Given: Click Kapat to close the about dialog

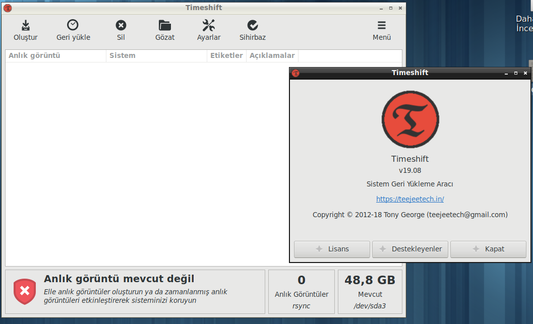Looking at the screenshot, I should [x=488, y=249].
